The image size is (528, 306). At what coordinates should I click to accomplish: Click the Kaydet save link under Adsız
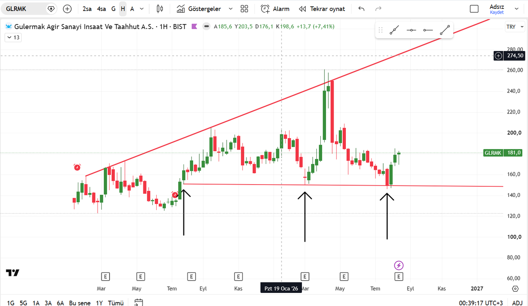[497, 12]
